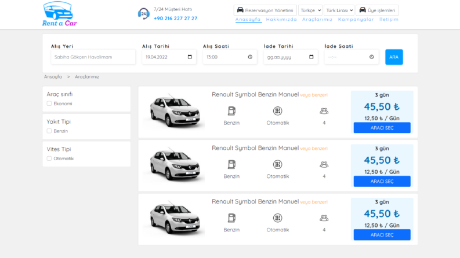Screen dimensions: 460x258
Task: Open Rezervasyon Yönetimi button
Action: coord(265,10)
